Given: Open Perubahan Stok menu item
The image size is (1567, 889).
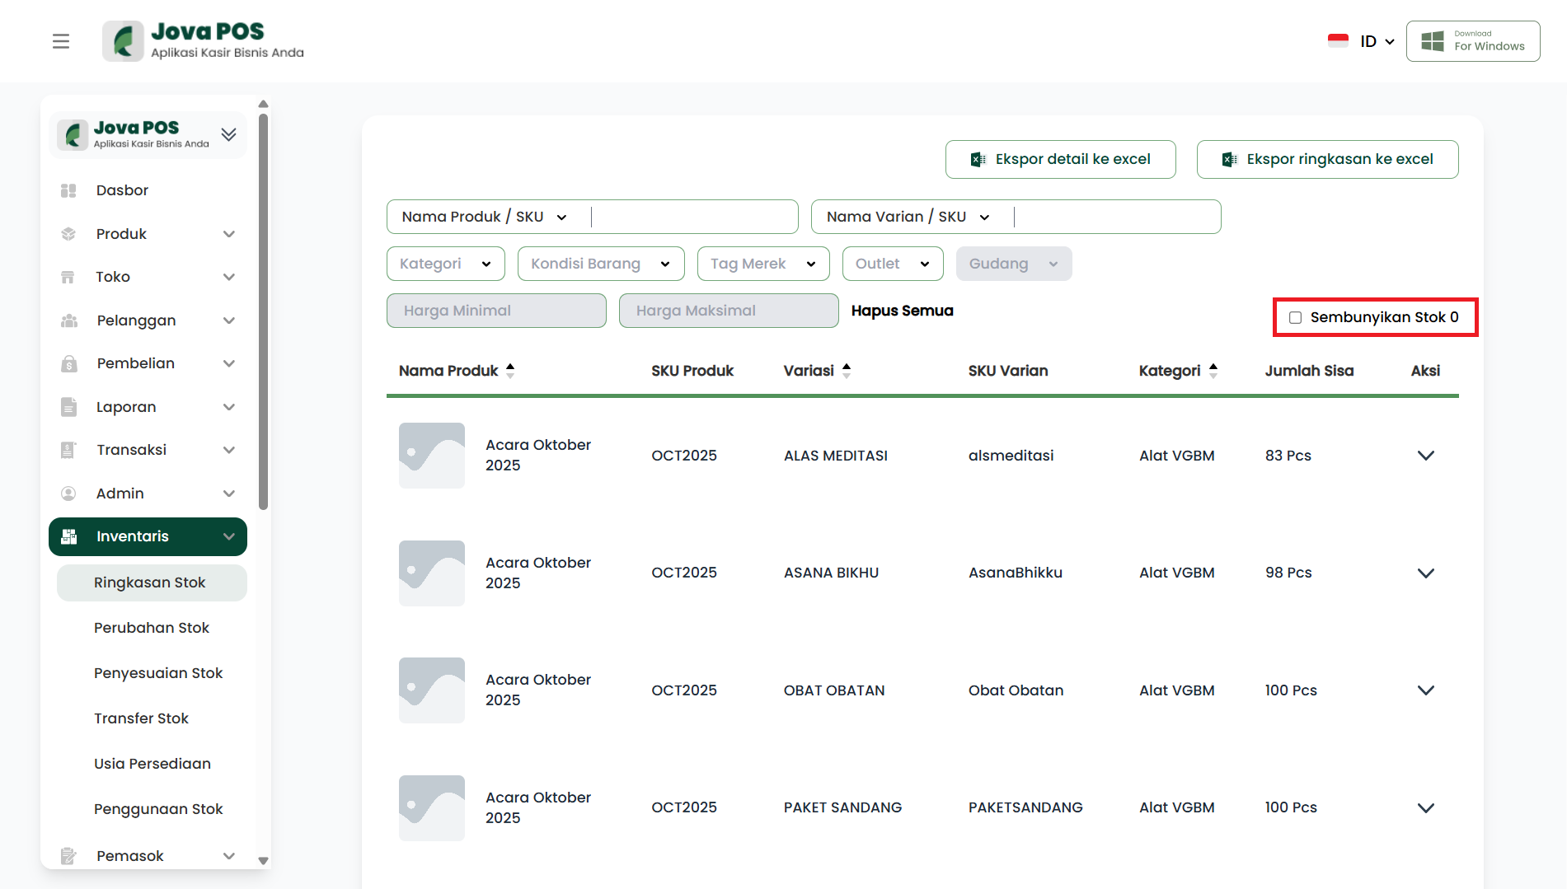Looking at the screenshot, I should tap(152, 628).
